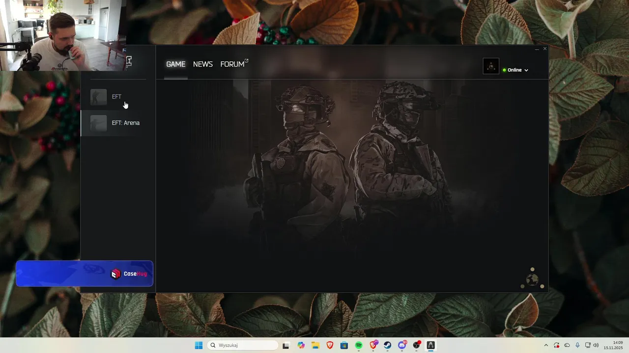
Task: Open Task View from the taskbar
Action: (x=286, y=345)
